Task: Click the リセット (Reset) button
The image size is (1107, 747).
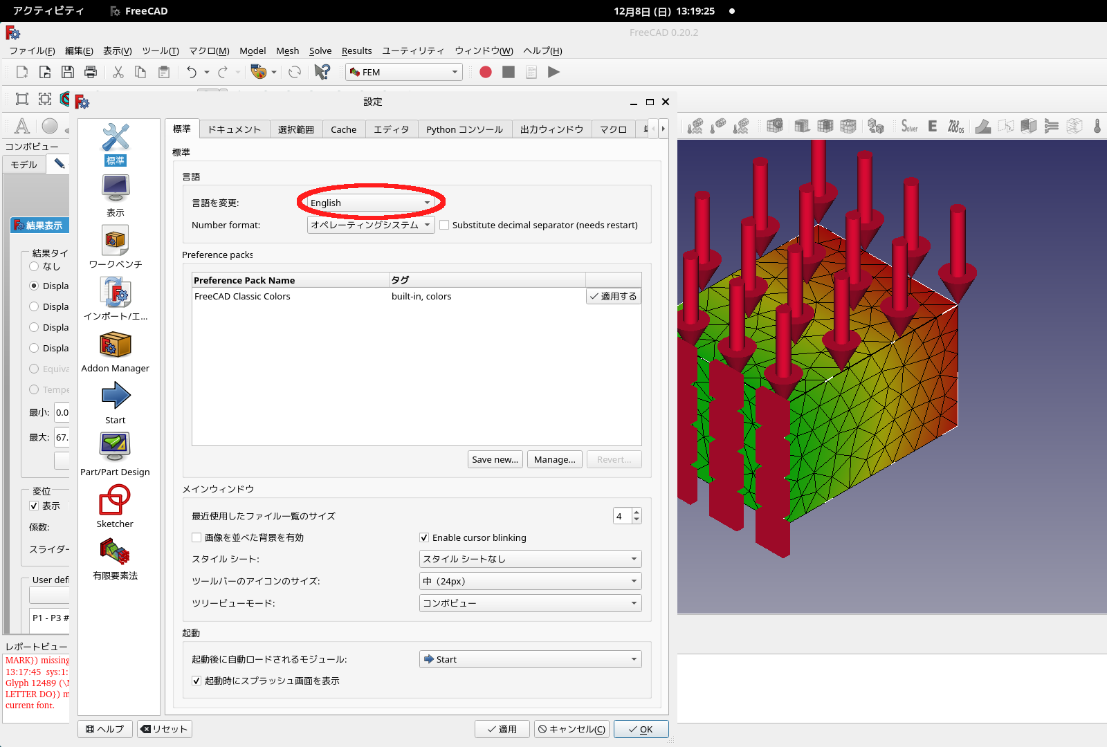Action: (x=165, y=729)
